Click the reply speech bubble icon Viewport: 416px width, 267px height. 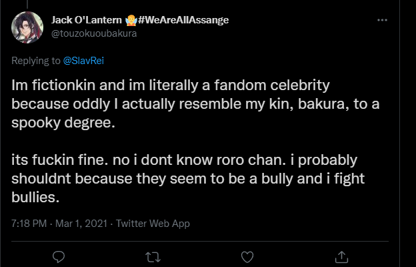tap(59, 256)
